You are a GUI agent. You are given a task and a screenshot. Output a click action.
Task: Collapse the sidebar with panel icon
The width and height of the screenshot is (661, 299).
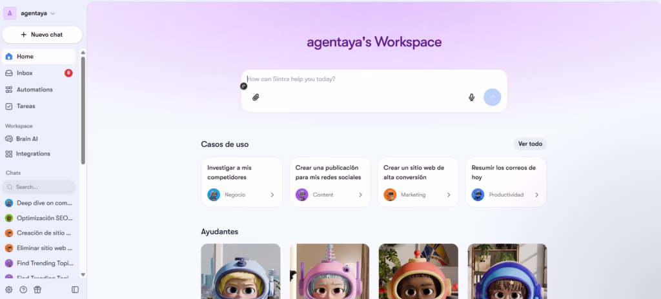point(76,289)
